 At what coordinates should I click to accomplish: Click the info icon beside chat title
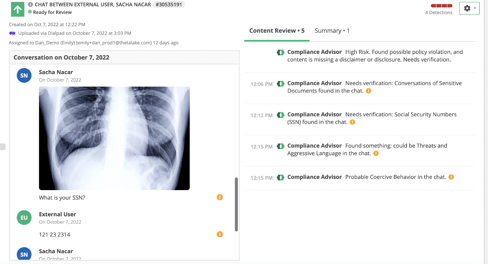30,5
